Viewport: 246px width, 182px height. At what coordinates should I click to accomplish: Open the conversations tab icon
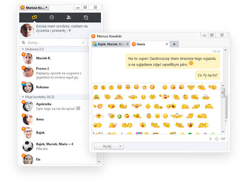click(34, 17)
